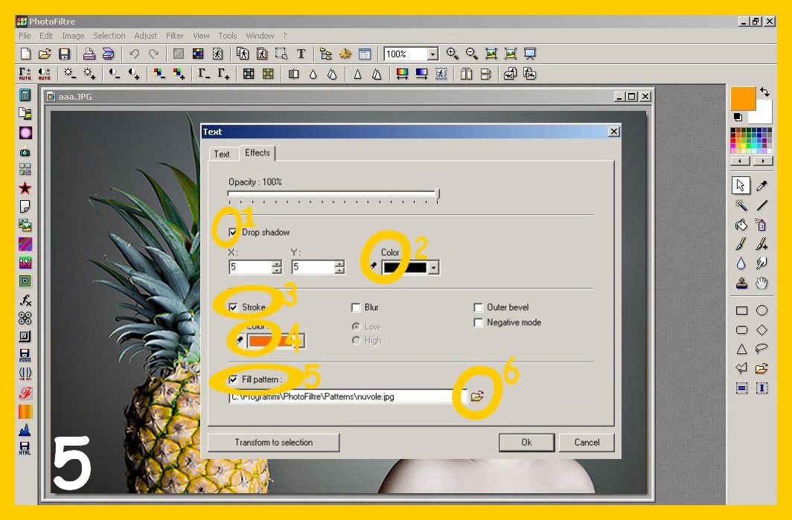Select the Line tool in the palette

[761, 205]
